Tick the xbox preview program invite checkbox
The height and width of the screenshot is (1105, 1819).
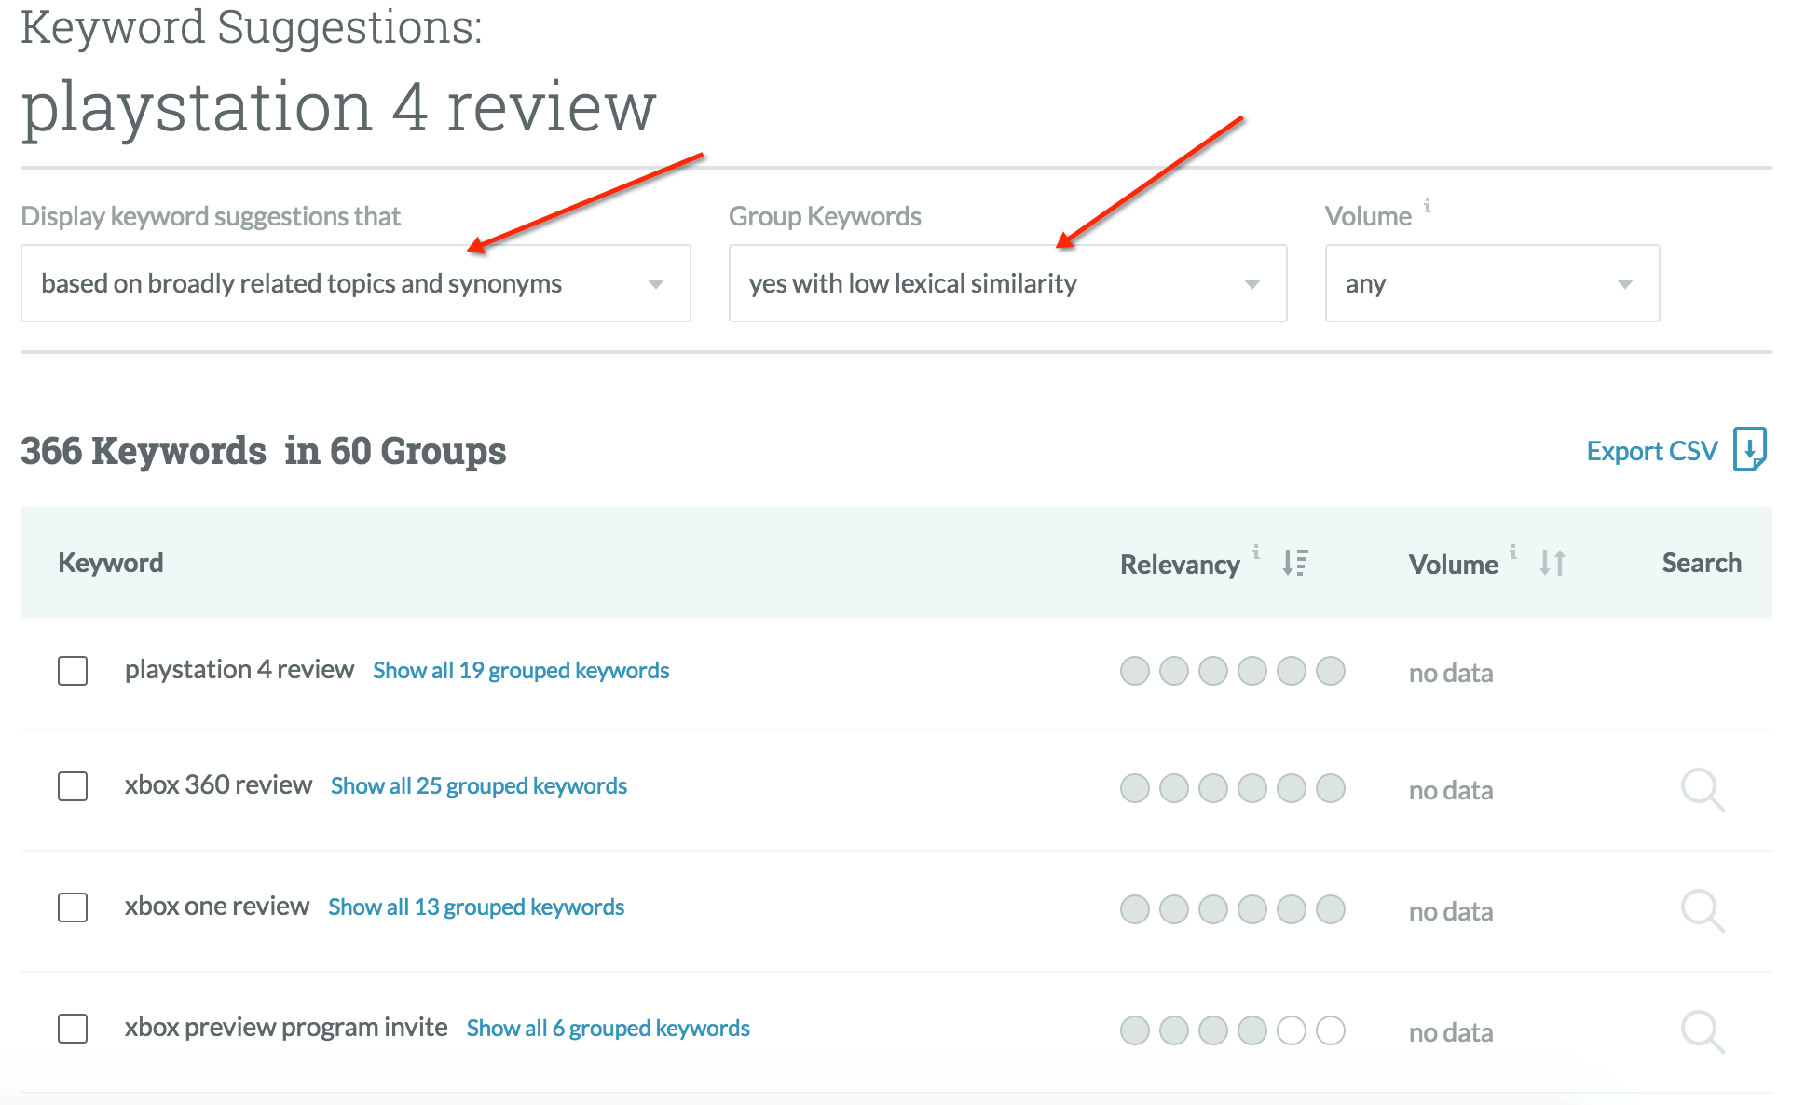(x=73, y=1029)
